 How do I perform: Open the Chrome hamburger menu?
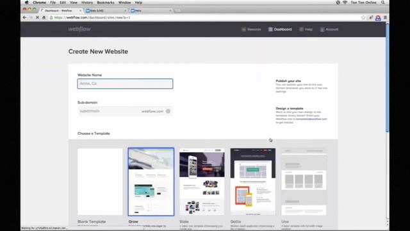tap(385, 17)
